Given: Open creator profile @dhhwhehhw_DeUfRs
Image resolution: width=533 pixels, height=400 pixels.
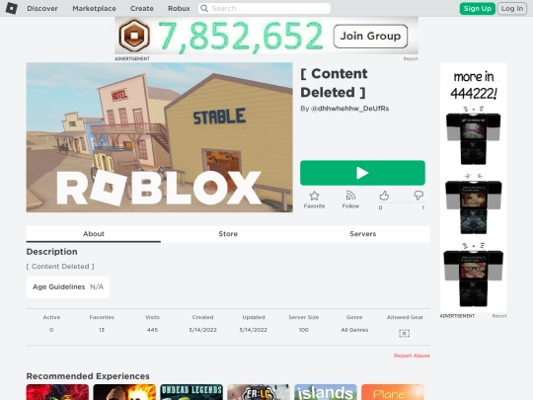Looking at the screenshot, I should point(349,109).
